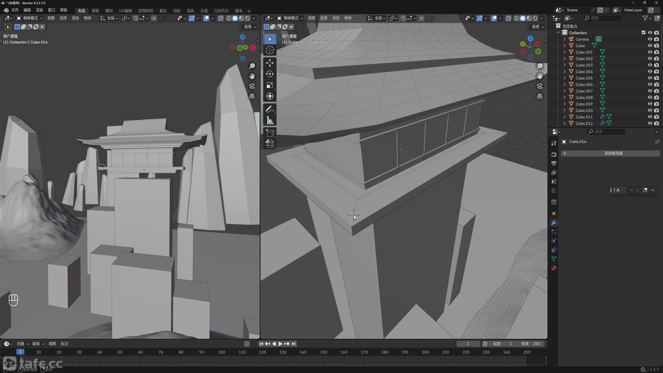Open the Material properties tab
Viewport: 663px width, 373px height.
click(554, 268)
